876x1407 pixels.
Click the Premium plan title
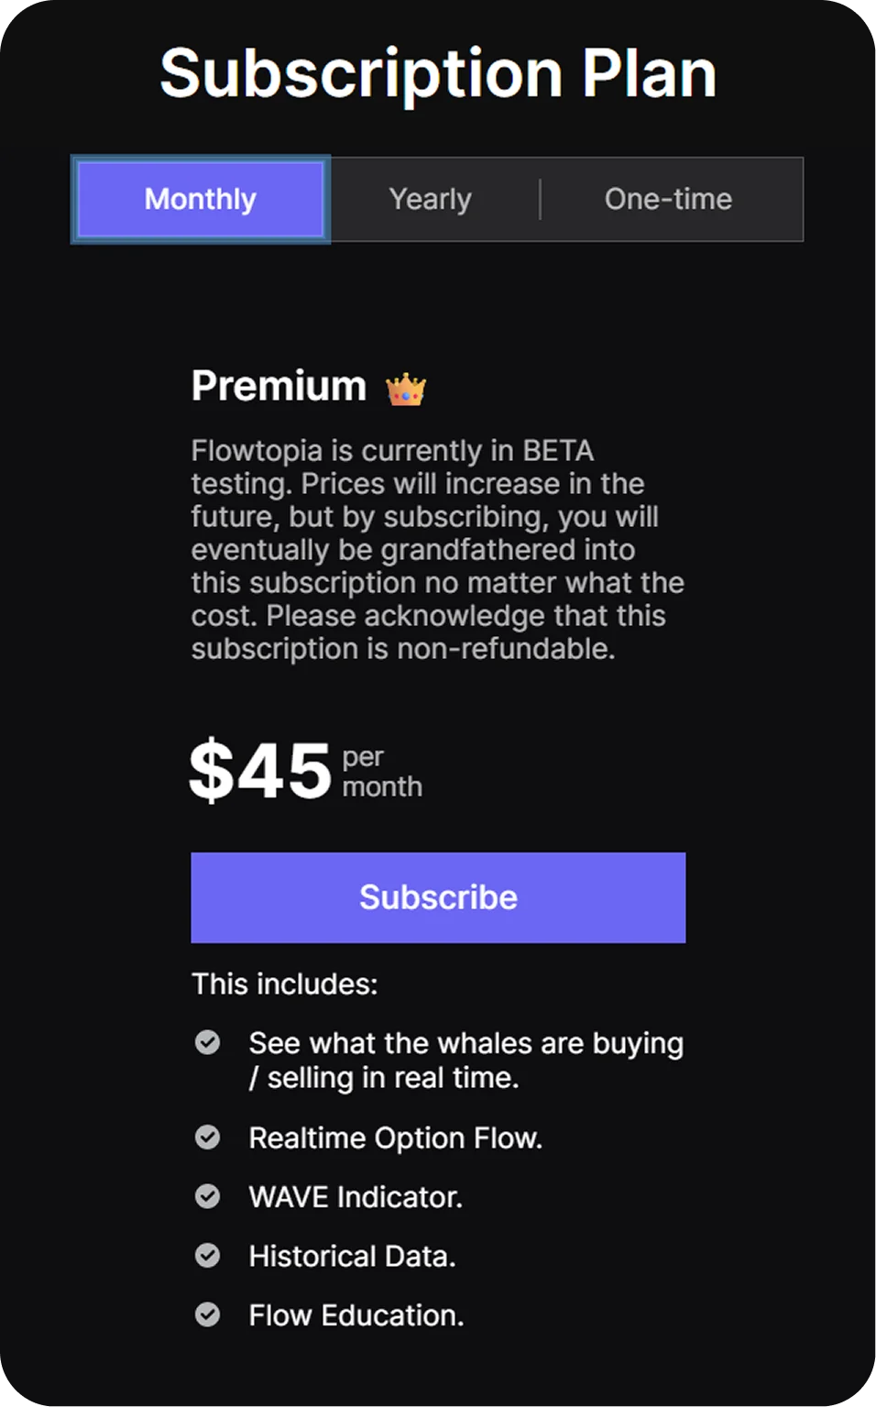click(278, 385)
